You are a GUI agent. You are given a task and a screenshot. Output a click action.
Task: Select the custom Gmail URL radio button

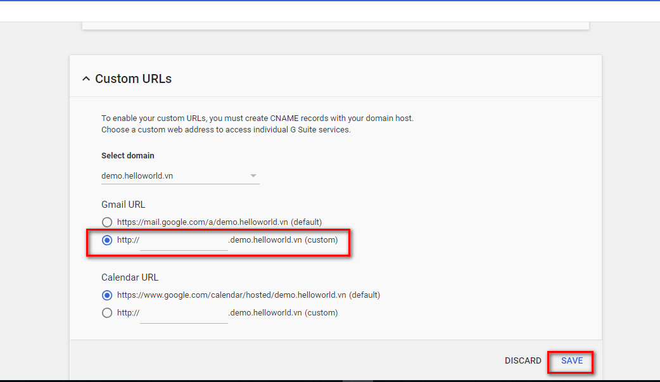click(107, 241)
